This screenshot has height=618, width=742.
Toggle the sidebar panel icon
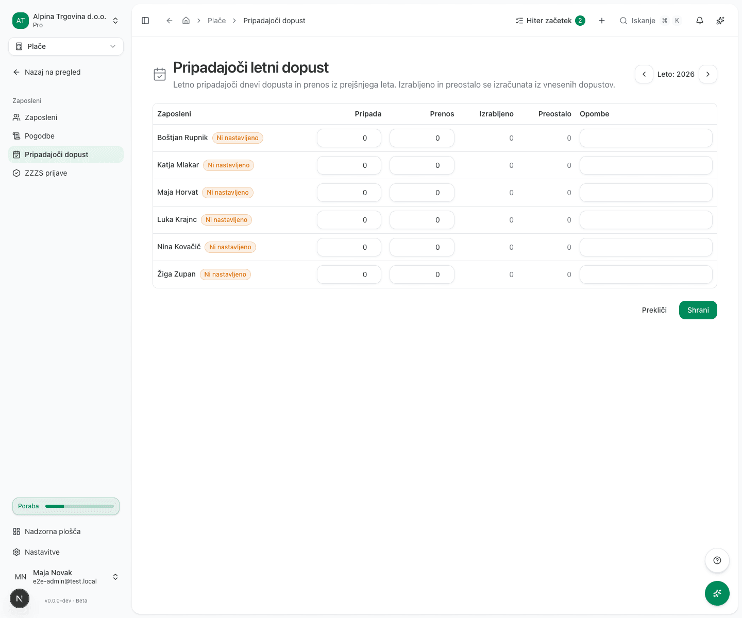pyautogui.click(x=145, y=21)
